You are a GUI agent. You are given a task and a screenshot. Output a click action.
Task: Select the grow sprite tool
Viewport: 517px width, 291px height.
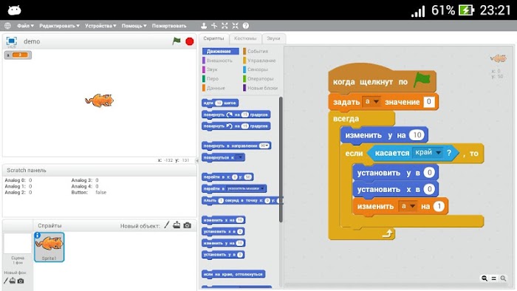tap(225, 26)
